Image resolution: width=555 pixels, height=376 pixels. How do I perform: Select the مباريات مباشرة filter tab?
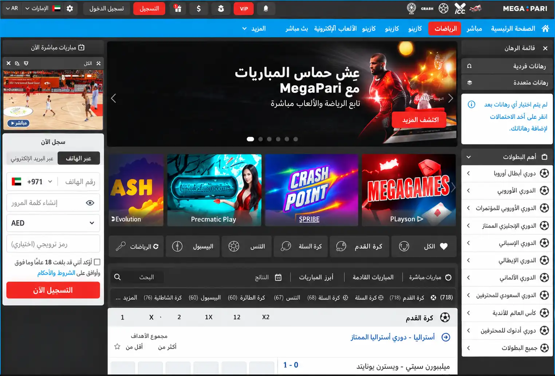(430, 277)
